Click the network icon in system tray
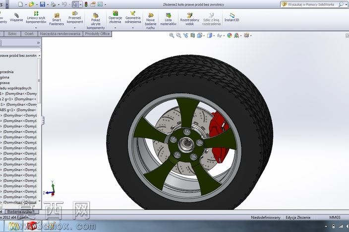 point(341,226)
